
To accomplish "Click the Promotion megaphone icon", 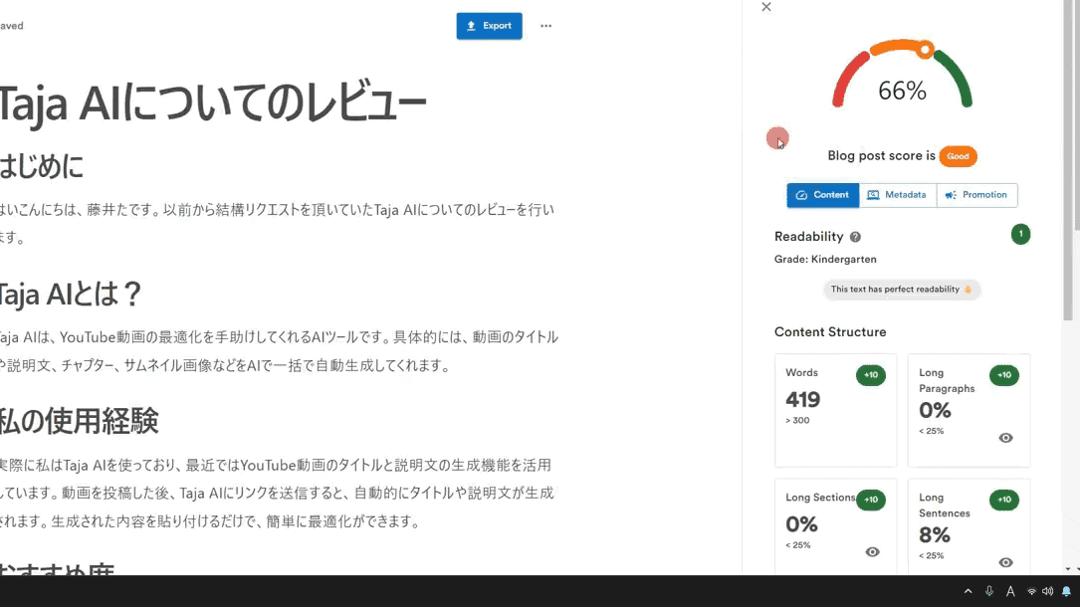I will [x=951, y=195].
